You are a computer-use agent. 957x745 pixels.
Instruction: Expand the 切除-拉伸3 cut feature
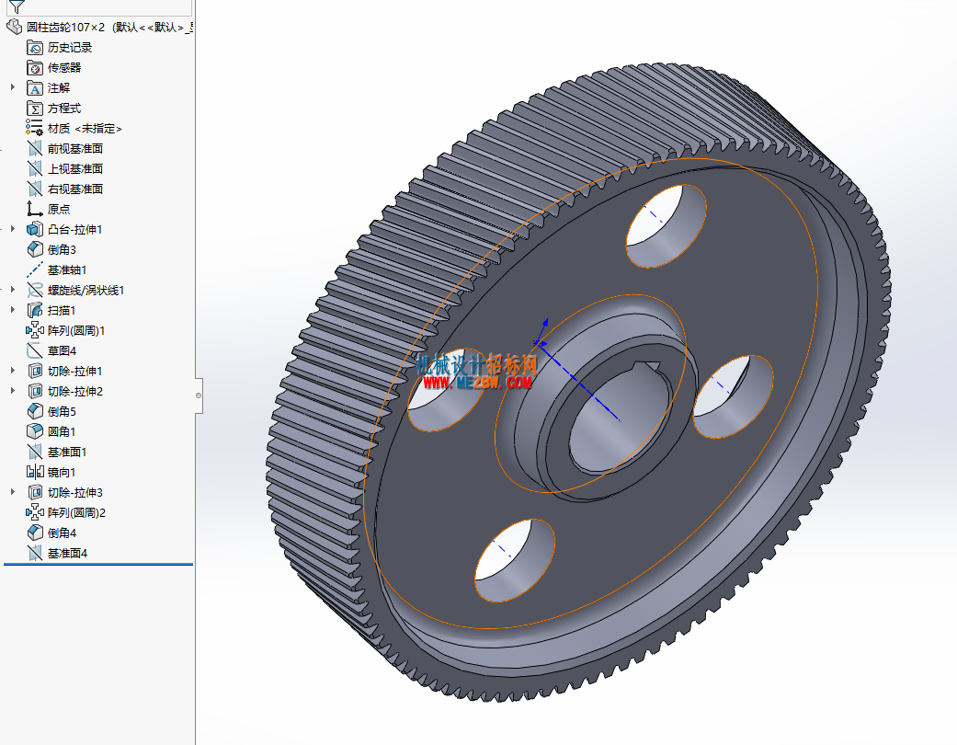pyautogui.click(x=12, y=491)
